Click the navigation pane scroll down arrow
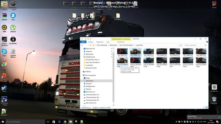The width and height of the screenshot is (221, 124). pyautogui.click(x=113, y=105)
